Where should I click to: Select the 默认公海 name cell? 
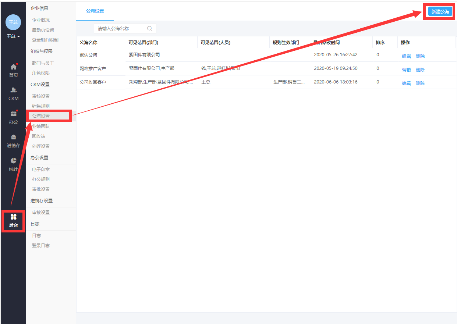pyautogui.click(x=88, y=55)
